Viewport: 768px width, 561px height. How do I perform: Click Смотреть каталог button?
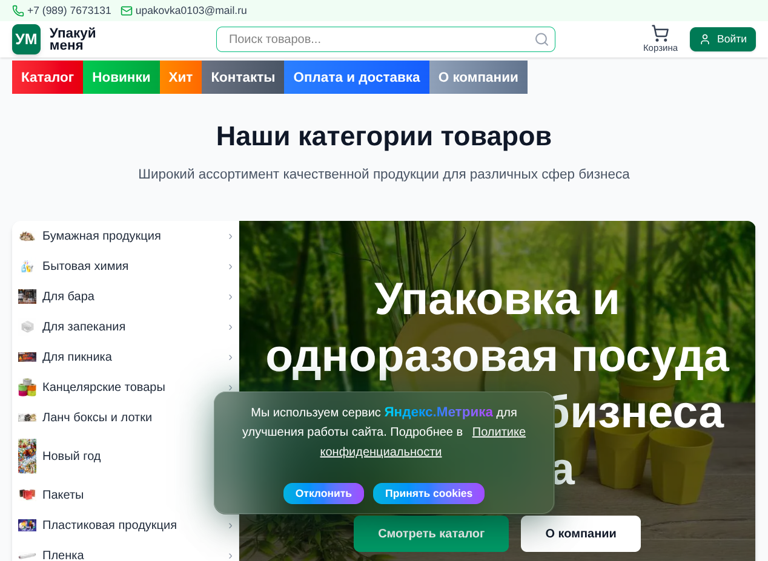pyautogui.click(x=431, y=534)
